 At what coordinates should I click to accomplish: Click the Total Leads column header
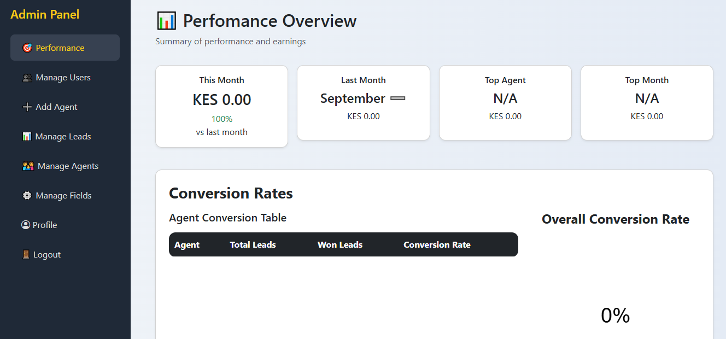(x=253, y=245)
